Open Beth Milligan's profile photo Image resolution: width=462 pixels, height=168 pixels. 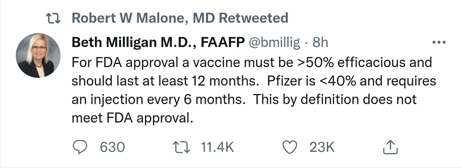tap(38, 55)
